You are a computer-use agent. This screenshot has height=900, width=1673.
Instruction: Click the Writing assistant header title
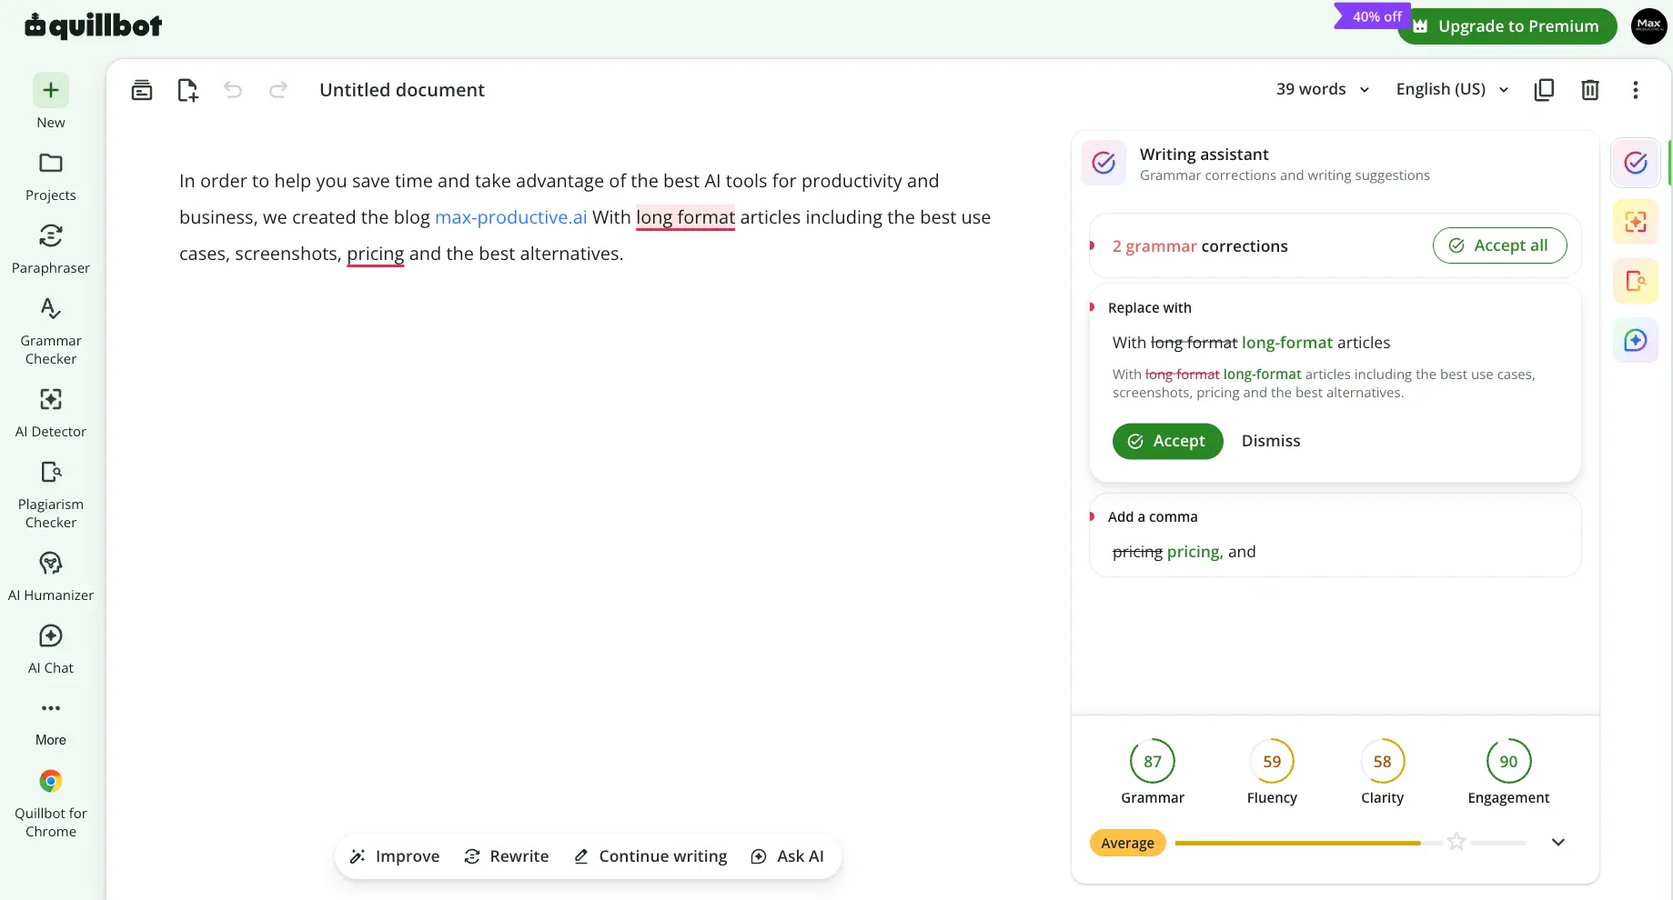point(1204,155)
